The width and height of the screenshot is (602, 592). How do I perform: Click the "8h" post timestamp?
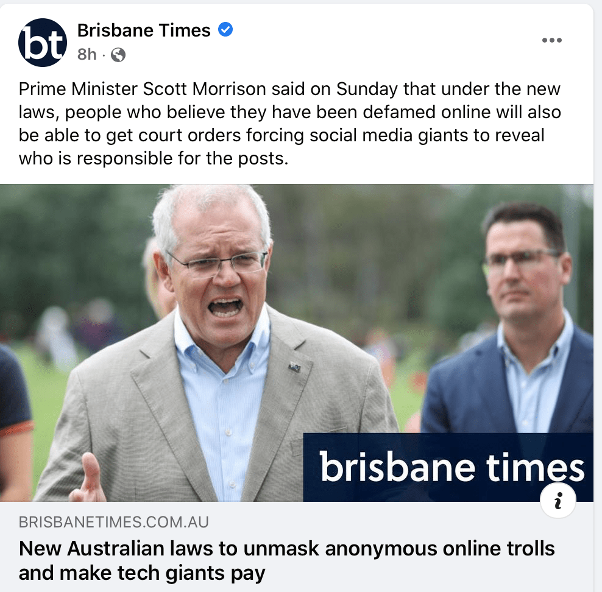(87, 55)
